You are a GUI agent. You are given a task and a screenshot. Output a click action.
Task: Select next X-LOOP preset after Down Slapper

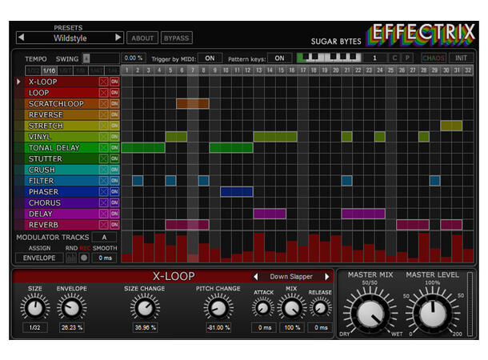coord(326,277)
